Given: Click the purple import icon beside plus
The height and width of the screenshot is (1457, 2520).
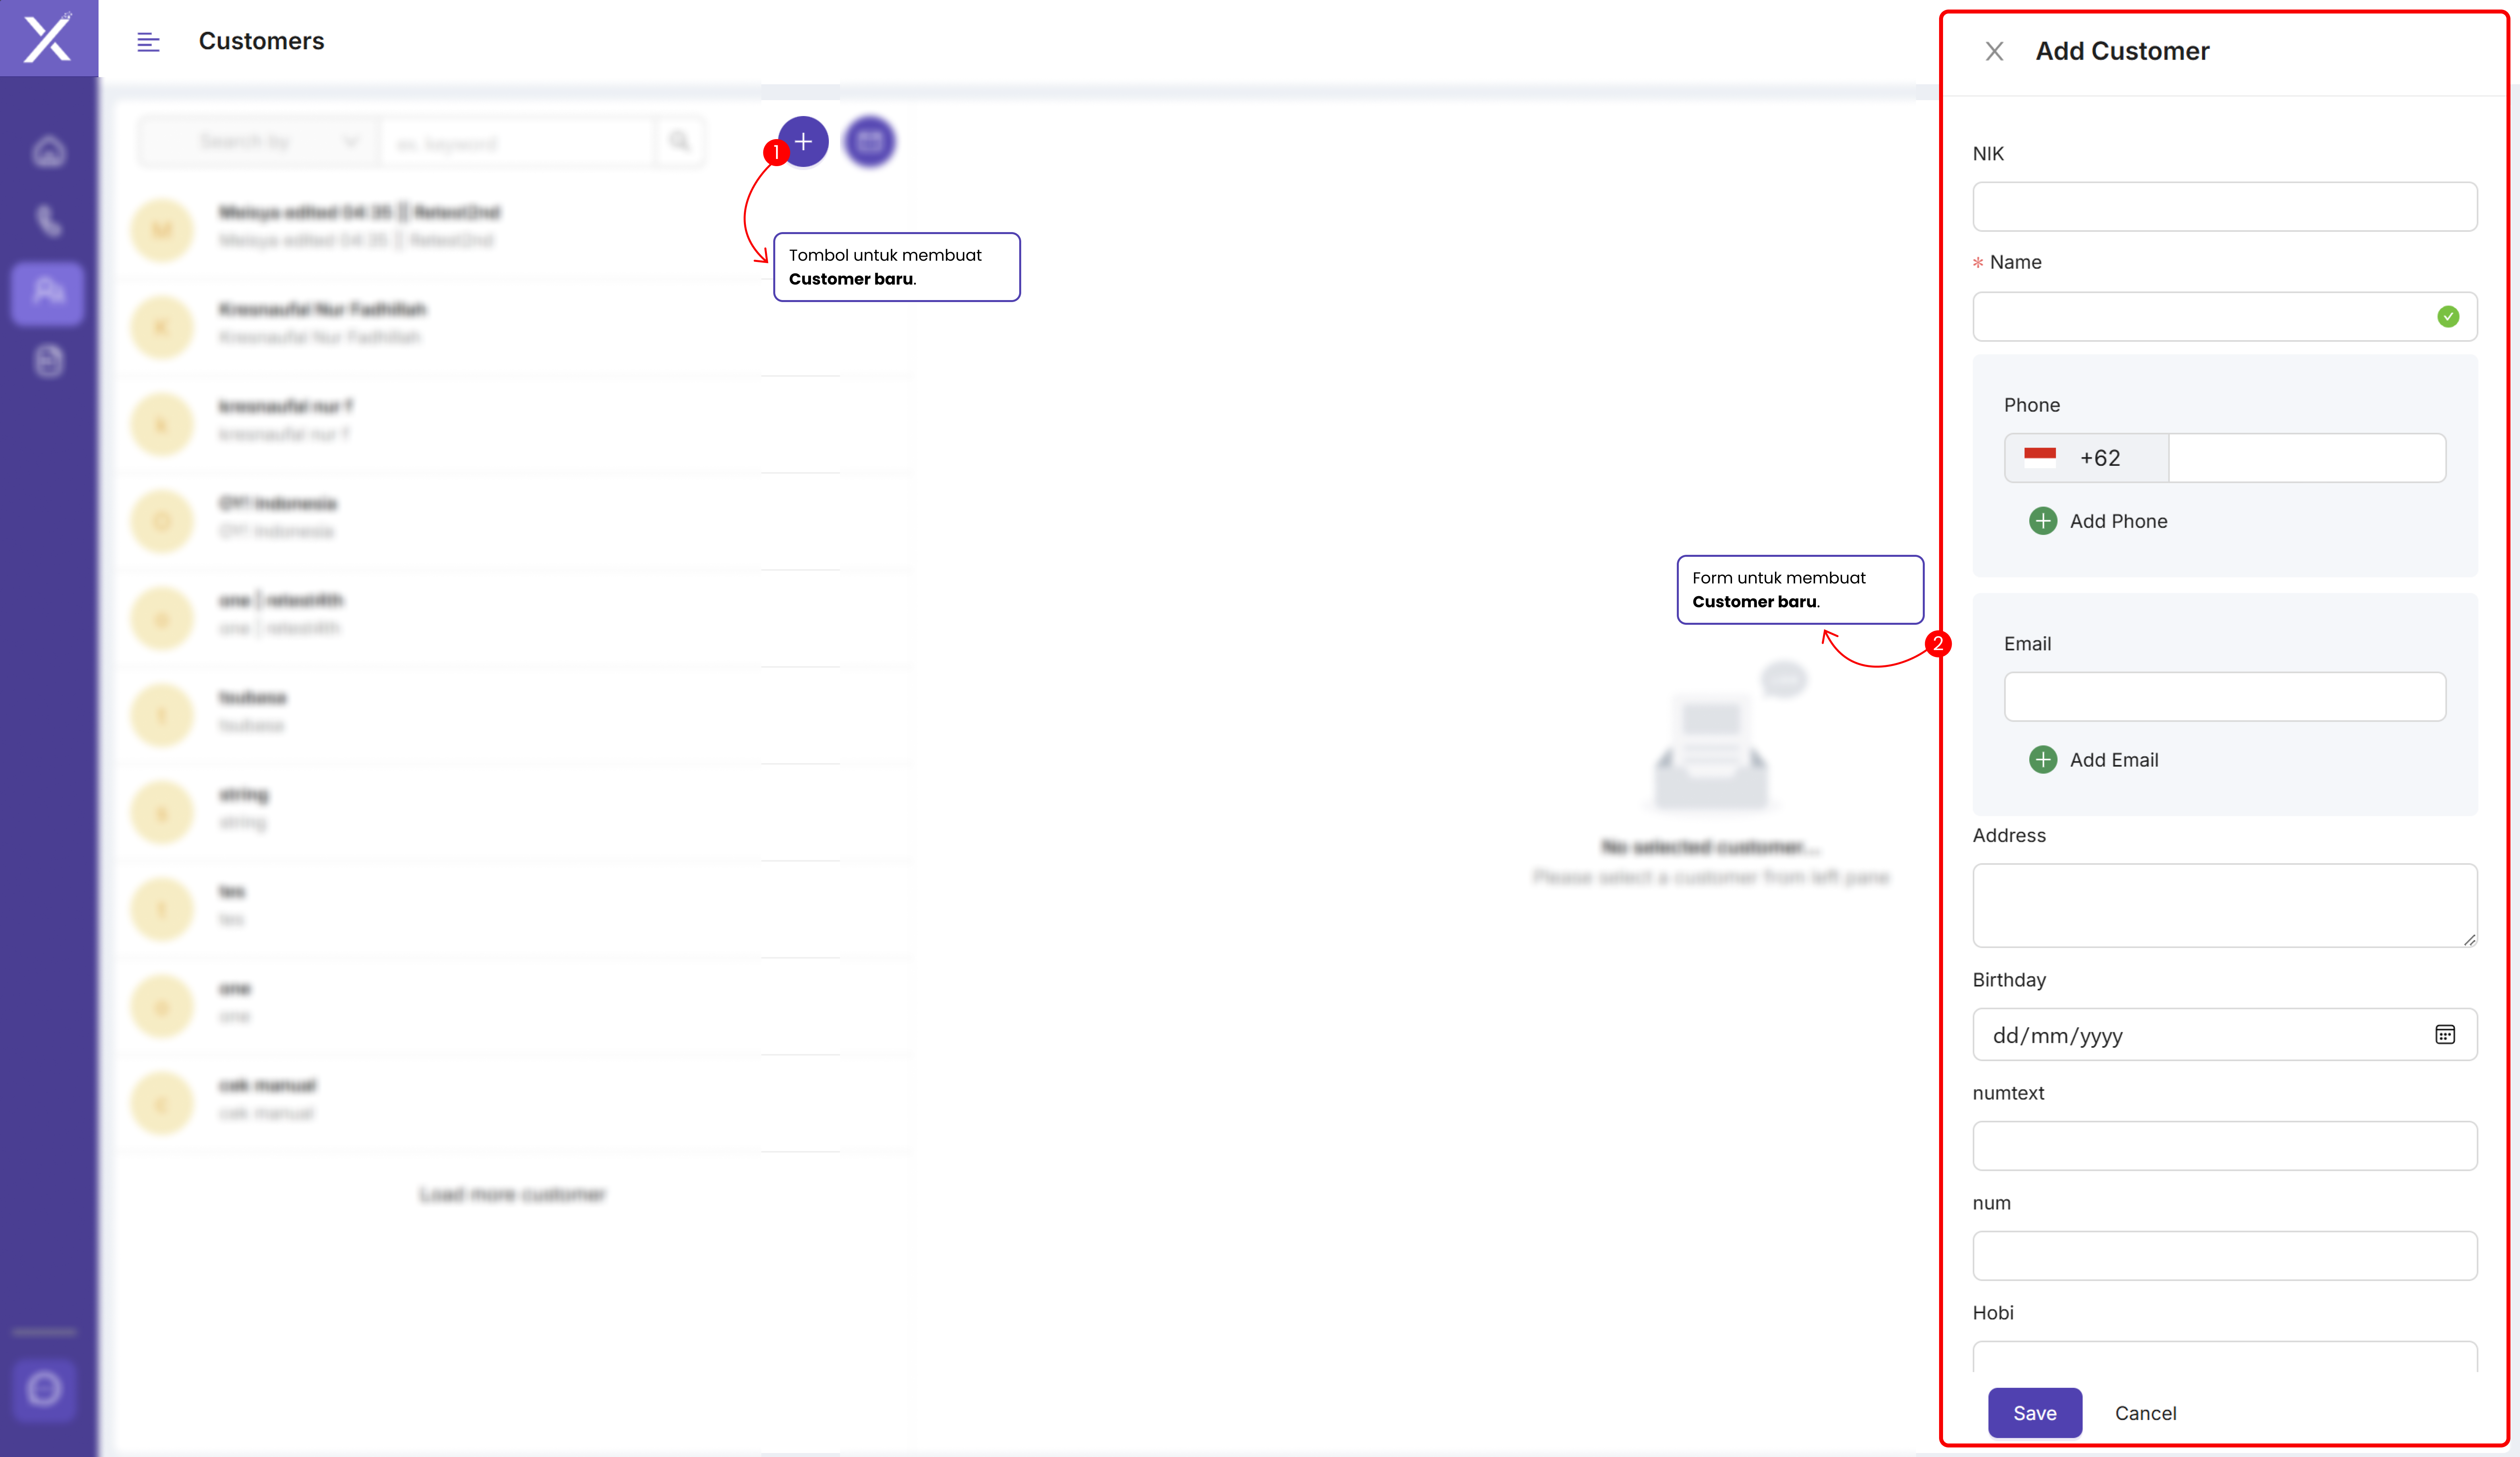Looking at the screenshot, I should pos(869,142).
